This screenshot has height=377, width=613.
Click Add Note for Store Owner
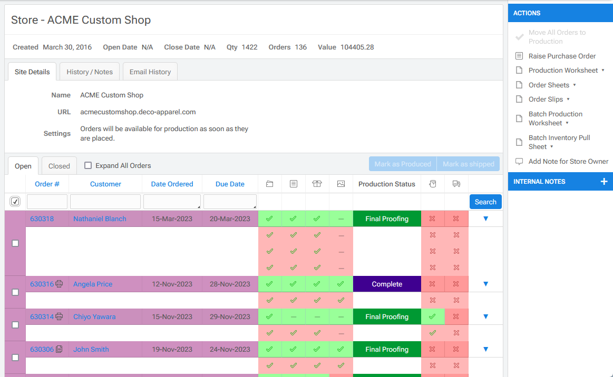pos(568,161)
